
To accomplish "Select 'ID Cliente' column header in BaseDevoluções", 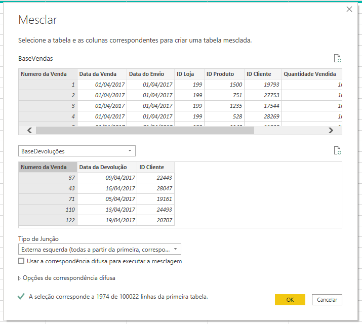I will [156, 167].
